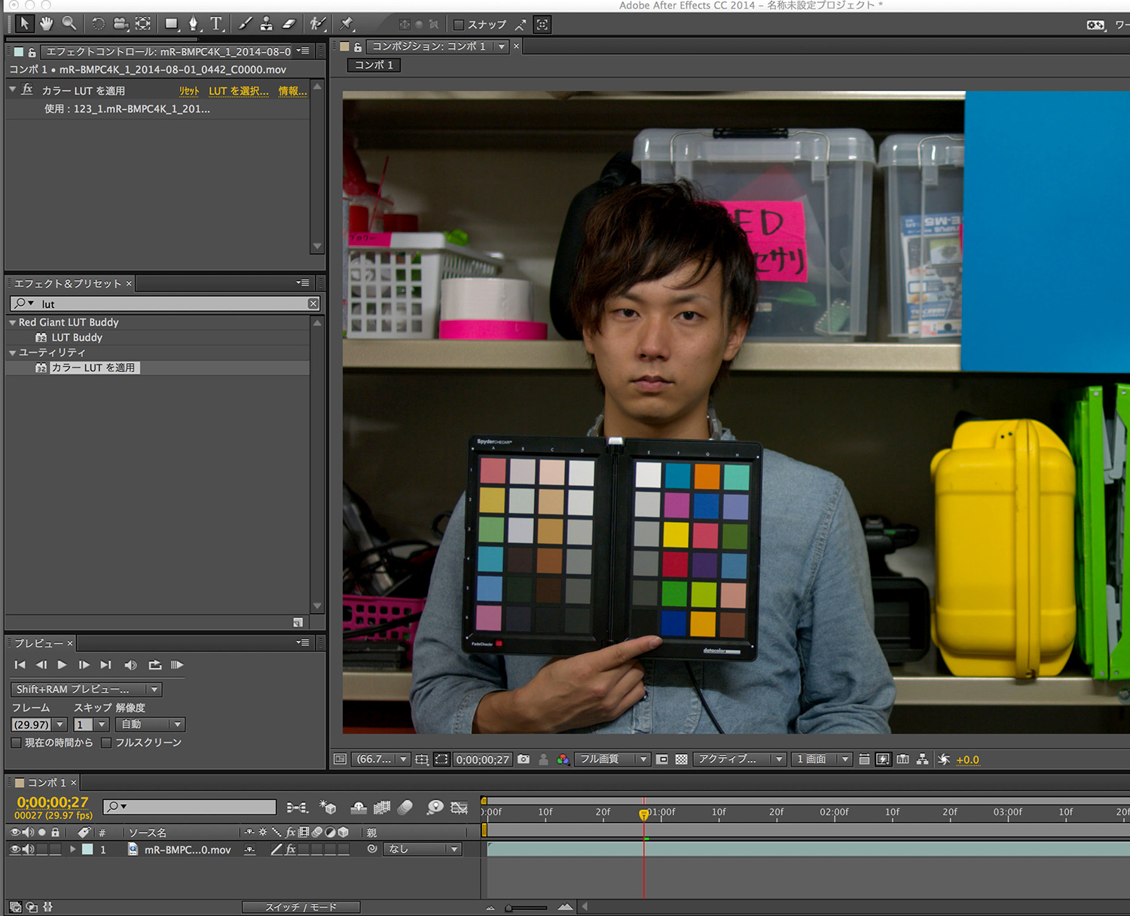Select the Hand tool
Image resolution: width=1130 pixels, height=916 pixels.
coord(47,24)
